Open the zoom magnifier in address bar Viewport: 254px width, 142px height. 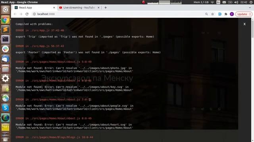coord(206,14)
